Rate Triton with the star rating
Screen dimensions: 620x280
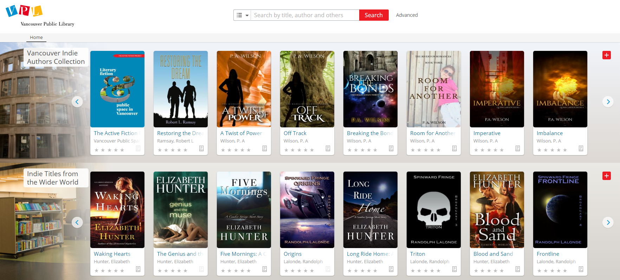[426, 271]
